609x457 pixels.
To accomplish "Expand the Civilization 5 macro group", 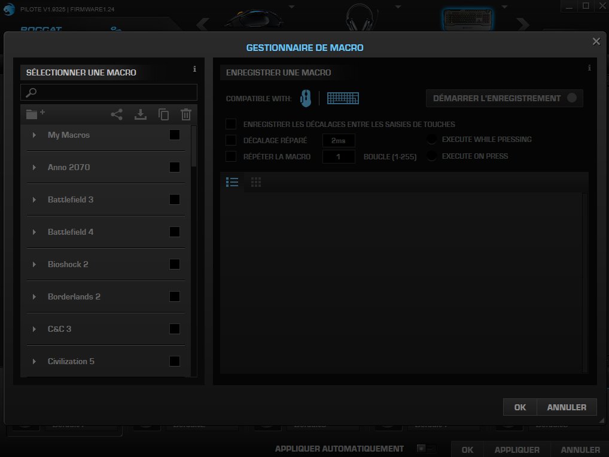I will click(34, 361).
